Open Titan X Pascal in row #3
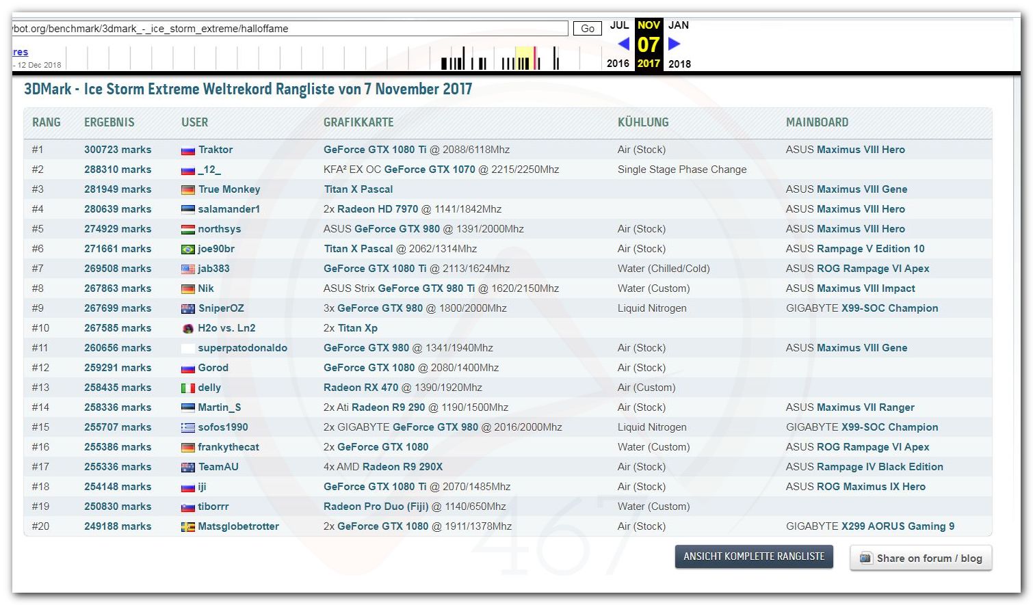 pos(358,189)
